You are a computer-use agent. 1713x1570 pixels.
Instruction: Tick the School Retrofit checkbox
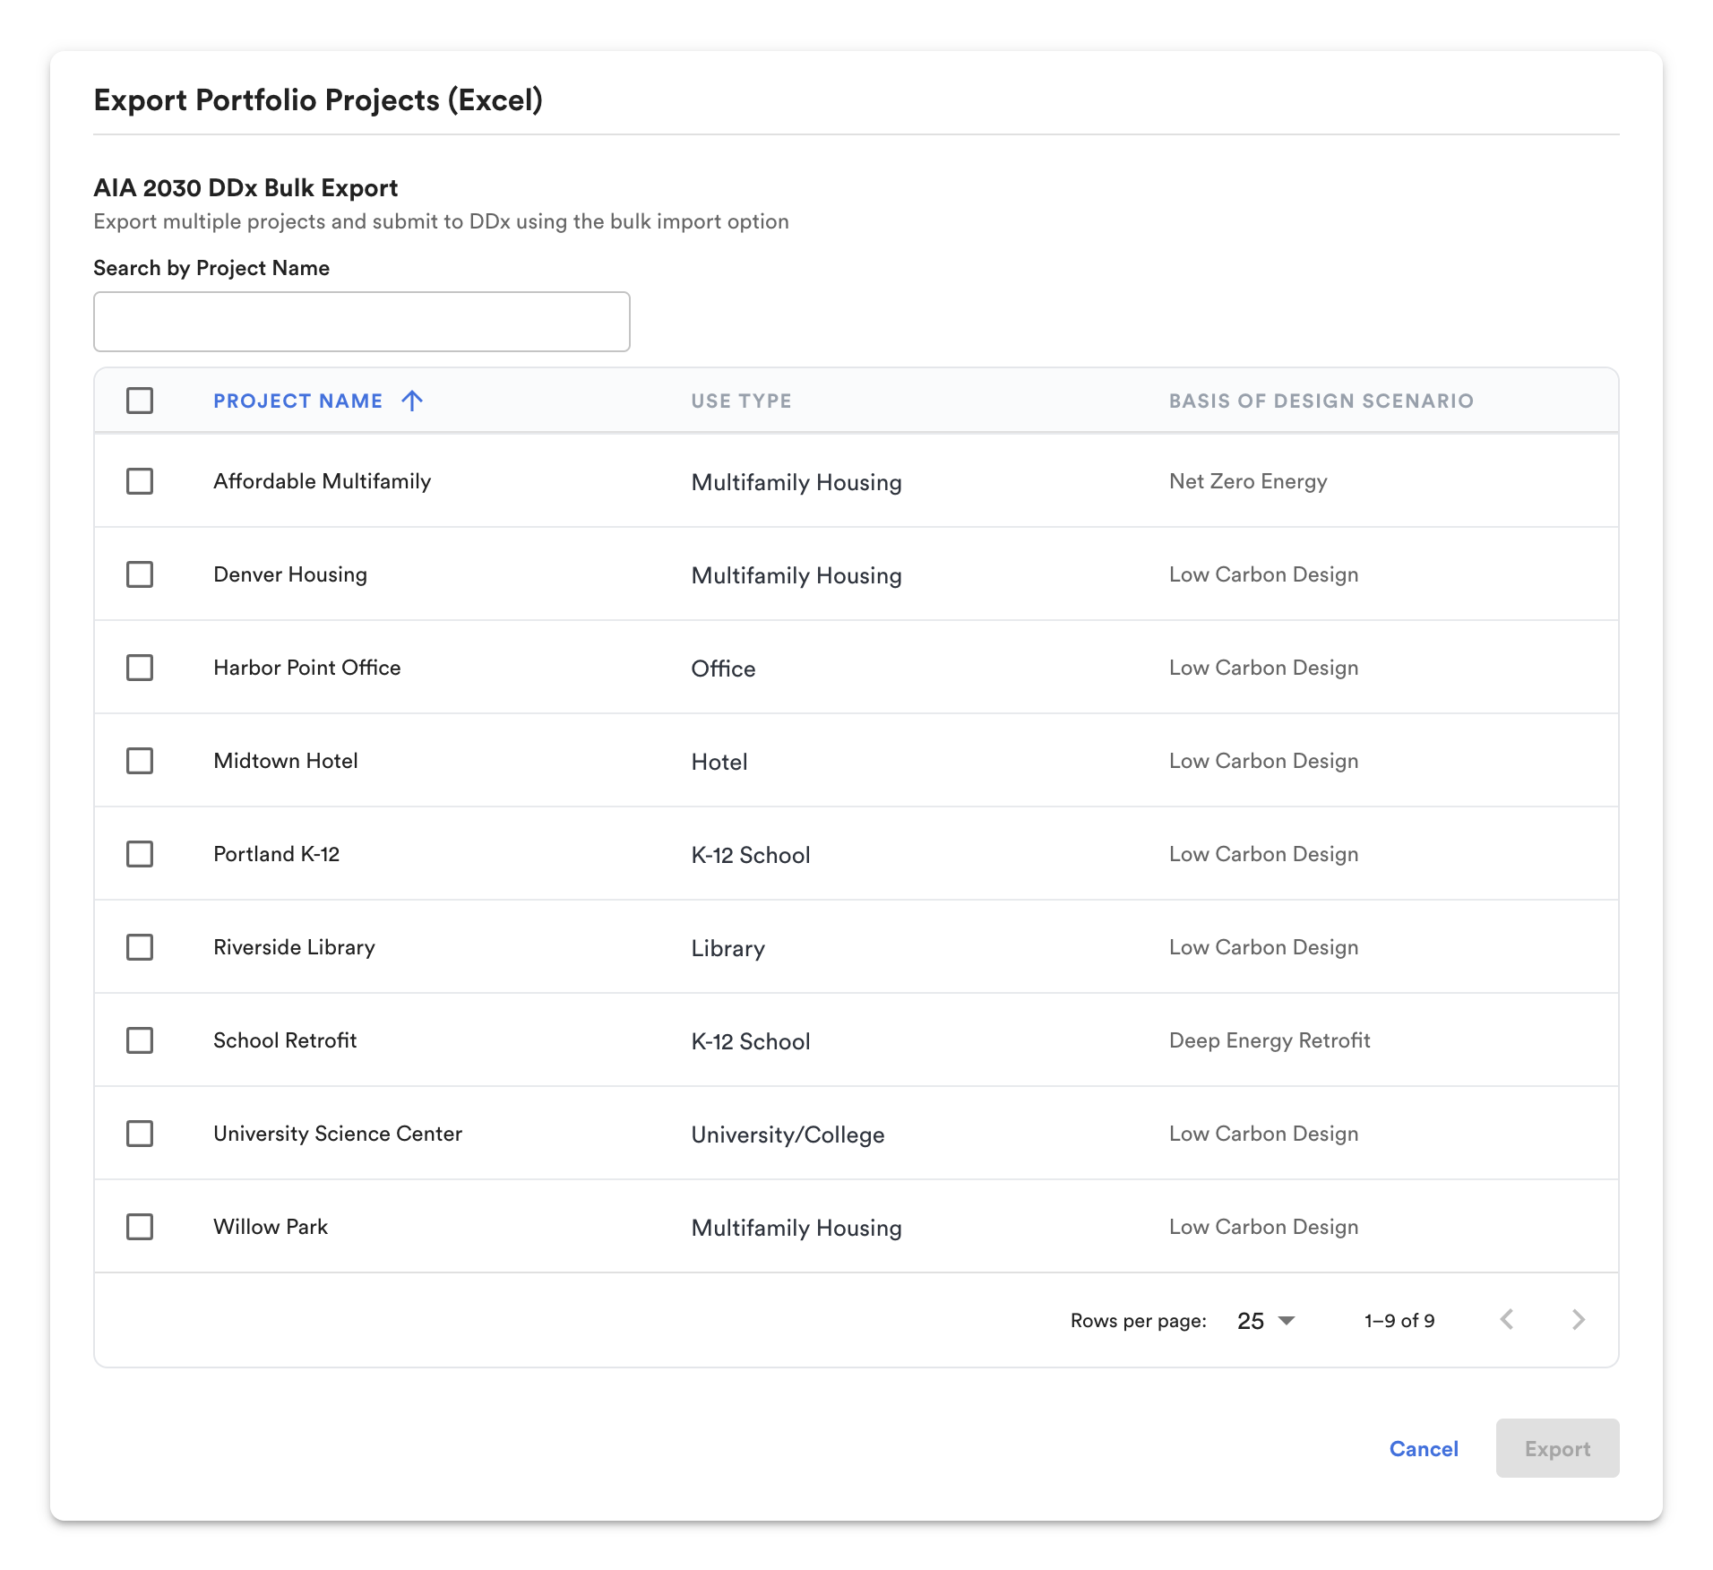140,1040
